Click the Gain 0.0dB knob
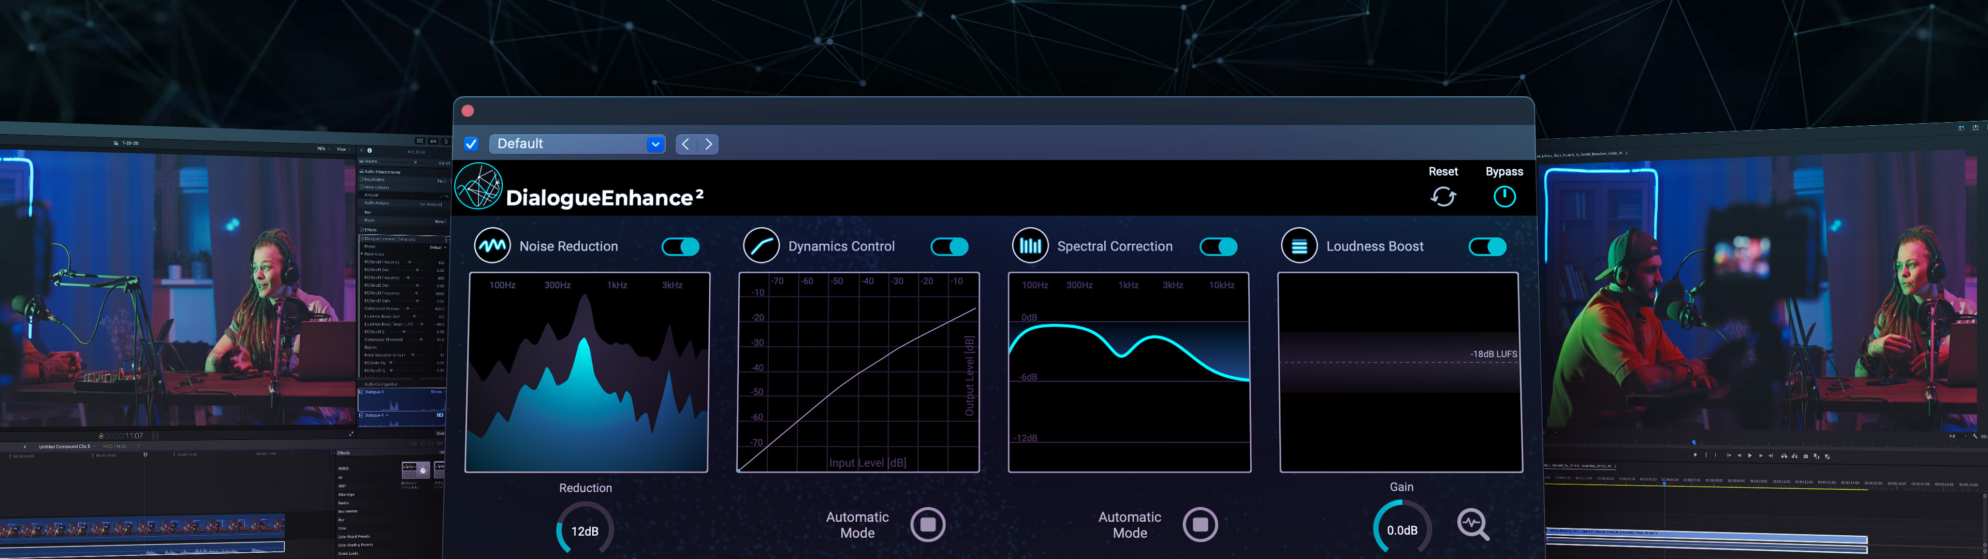 (1401, 529)
